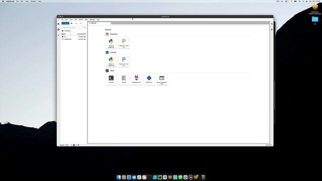Open the Help menu in JupyterLab window
The image size is (322, 181).
click(98, 20)
